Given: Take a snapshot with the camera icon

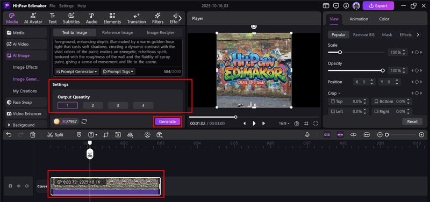Looking at the screenshot, I should click(x=297, y=124).
